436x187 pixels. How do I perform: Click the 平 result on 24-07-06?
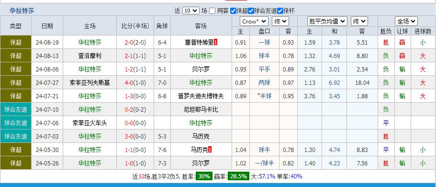click(386, 123)
